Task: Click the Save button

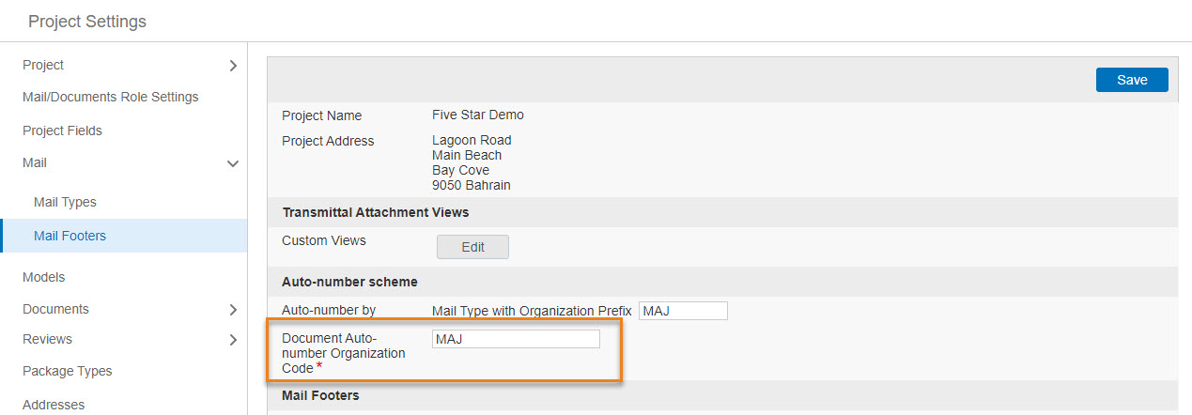Action: [x=1131, y=80]
